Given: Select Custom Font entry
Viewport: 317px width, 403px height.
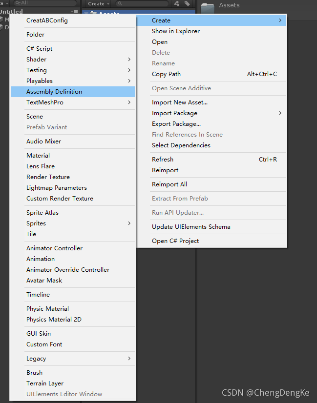Looking at the screenshot, I should (x=73, y=344).
